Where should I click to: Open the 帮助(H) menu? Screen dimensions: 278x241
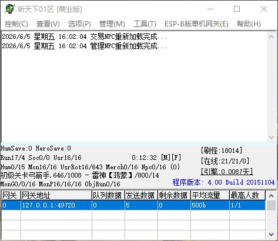click(x=249, y=24)
